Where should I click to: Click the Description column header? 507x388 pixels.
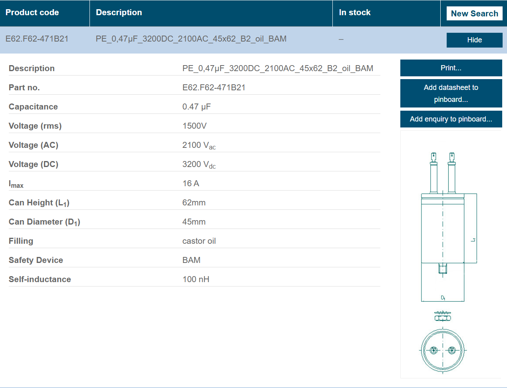coord(119,12)
